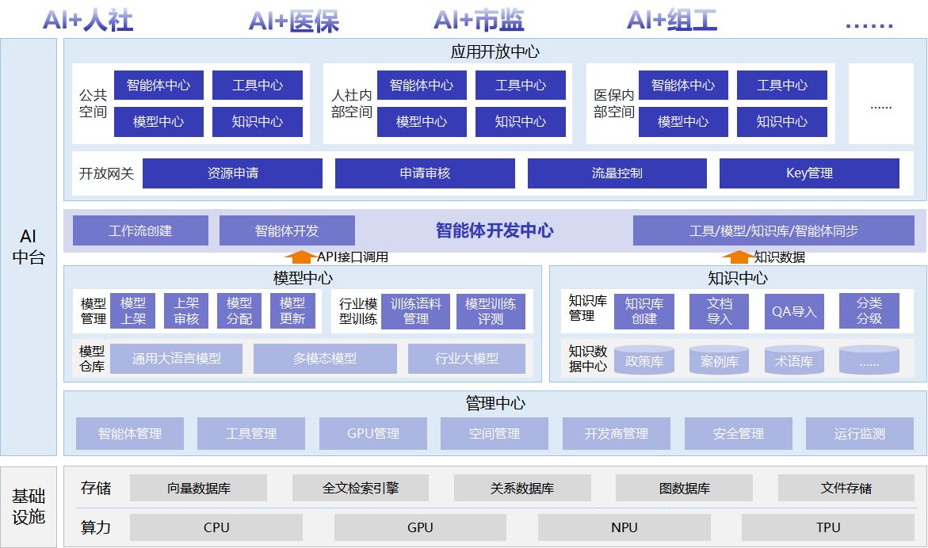Click the 术语库 database cylinder
This screenshot has width=928, height=548.
pyautogui.click(x=794, y=360)
